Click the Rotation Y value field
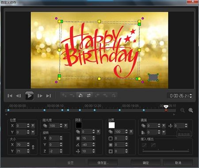 click(x=54, y=145)
